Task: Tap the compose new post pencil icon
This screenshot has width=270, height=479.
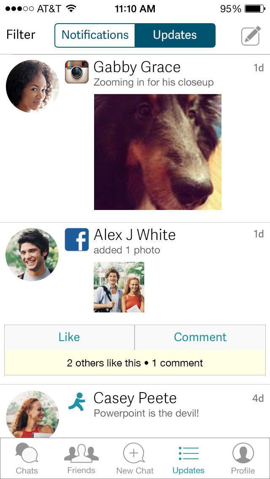Action: [x=251, y=36]
